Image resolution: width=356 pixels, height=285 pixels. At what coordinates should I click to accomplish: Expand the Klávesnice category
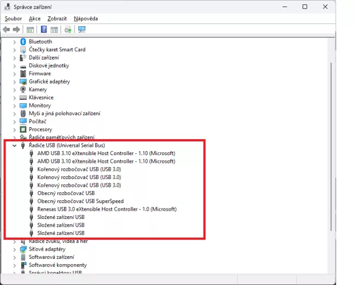[15, 97]
